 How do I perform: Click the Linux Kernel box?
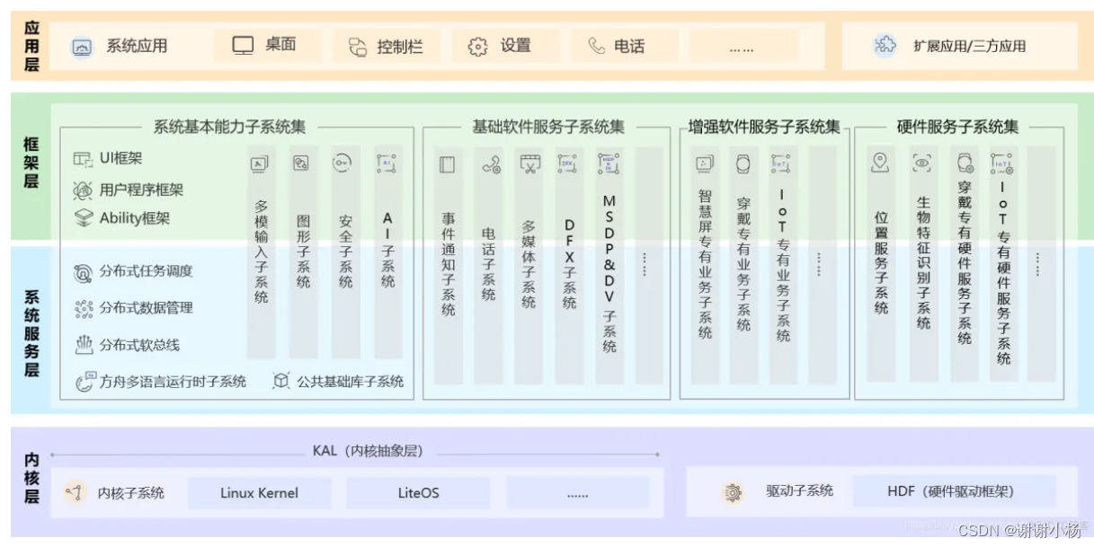pos(259,492)
